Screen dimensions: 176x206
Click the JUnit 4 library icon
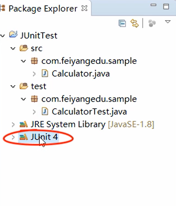pos(24,137)
